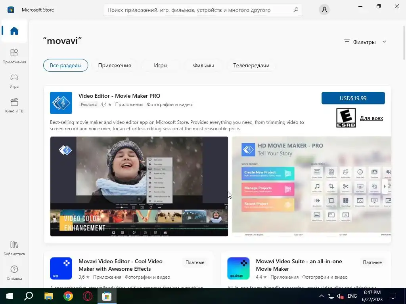Open Игры section in sidebar

pos(14,81)
